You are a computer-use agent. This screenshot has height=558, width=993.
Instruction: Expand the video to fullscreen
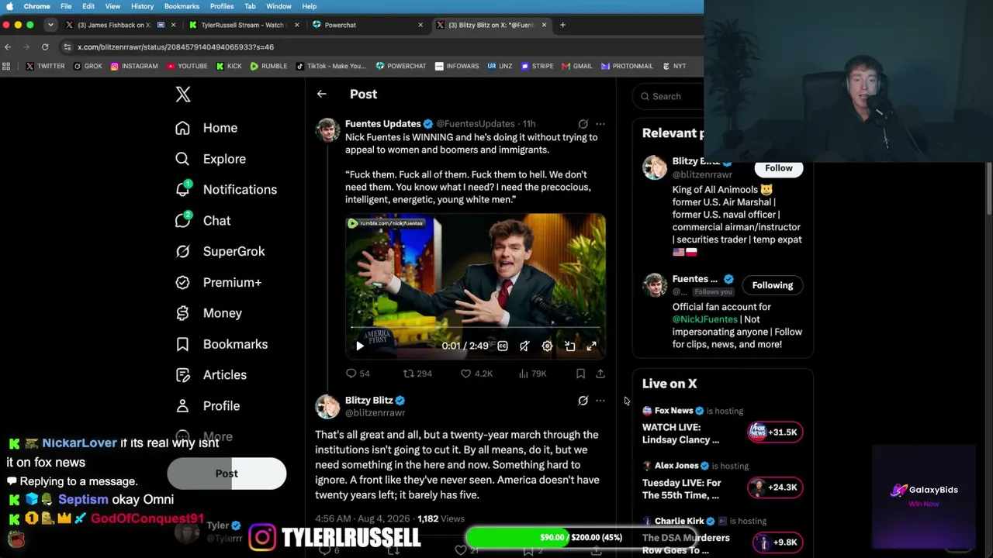(591, 346)
